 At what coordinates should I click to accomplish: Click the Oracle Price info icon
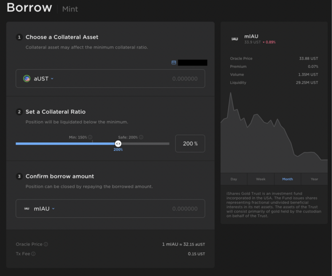pyautogui.click(x=46, y=244)
